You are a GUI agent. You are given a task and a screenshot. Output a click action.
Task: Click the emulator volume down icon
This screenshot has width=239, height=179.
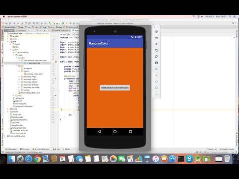[156, 44]
